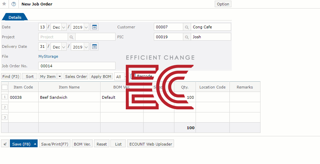
Task: Click the Save (F8) button
Action: [21, 143]
